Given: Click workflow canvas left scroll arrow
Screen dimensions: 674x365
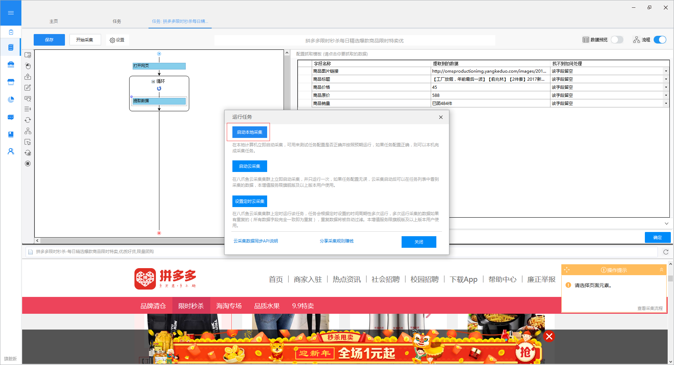Looking at the screenshot, I should [38, 241].
